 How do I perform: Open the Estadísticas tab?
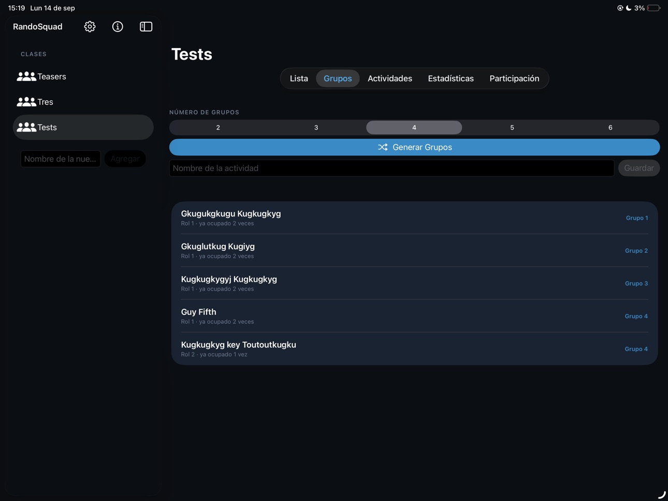tap(451, 78)
